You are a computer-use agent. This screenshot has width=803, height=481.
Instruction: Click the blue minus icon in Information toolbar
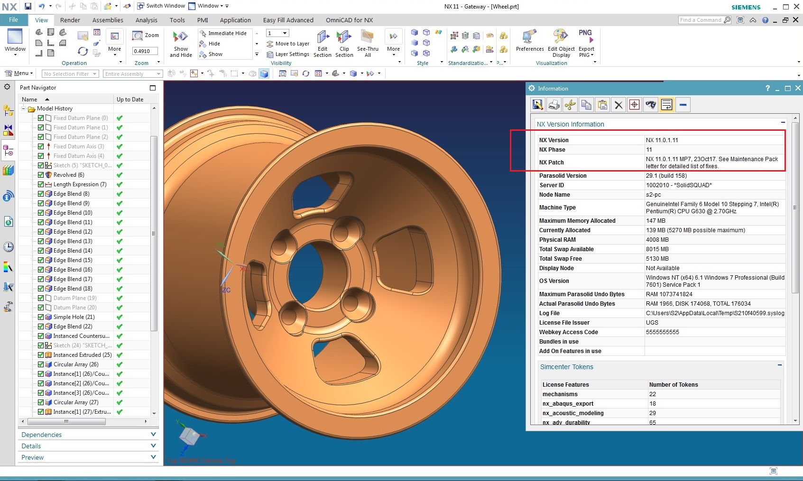coord(683,105)
